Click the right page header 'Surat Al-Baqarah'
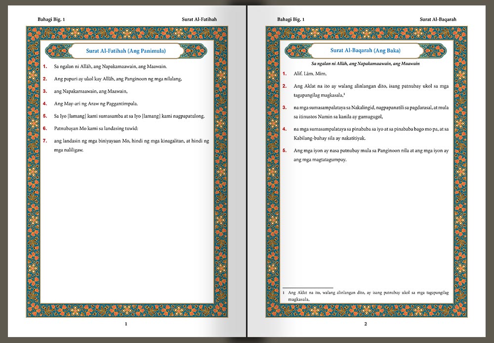This screenshot has height=343, width=494. click(438, 20)
